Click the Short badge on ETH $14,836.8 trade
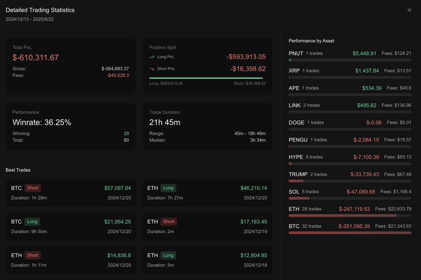The image size is (421, 280). pyautogui.click(x=33, y=255)
